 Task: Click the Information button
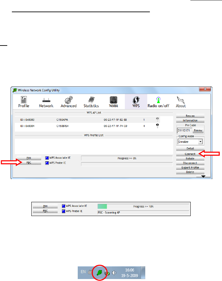click(x=190, y=120)
